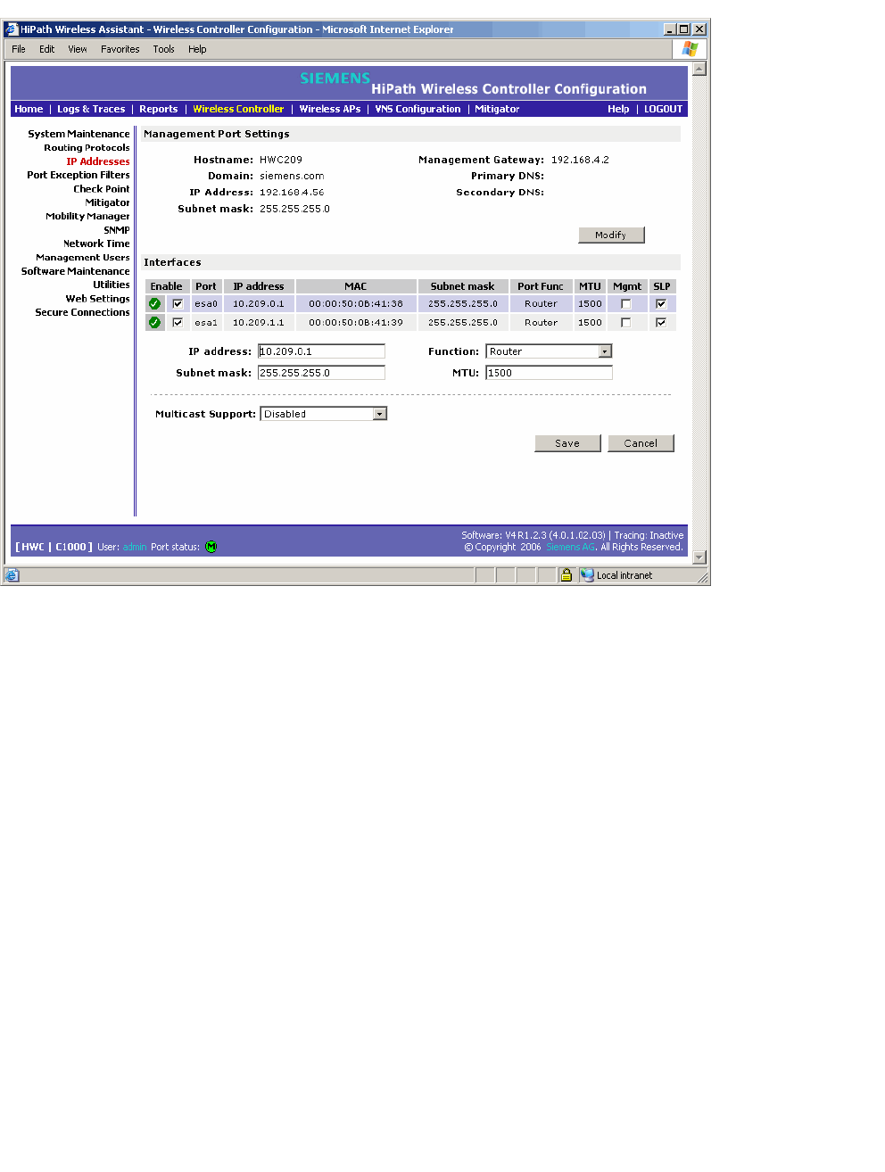Open Secure Connections in sidebar
The height and width of the screenshot is (1172, 885).
pos(82,312)
